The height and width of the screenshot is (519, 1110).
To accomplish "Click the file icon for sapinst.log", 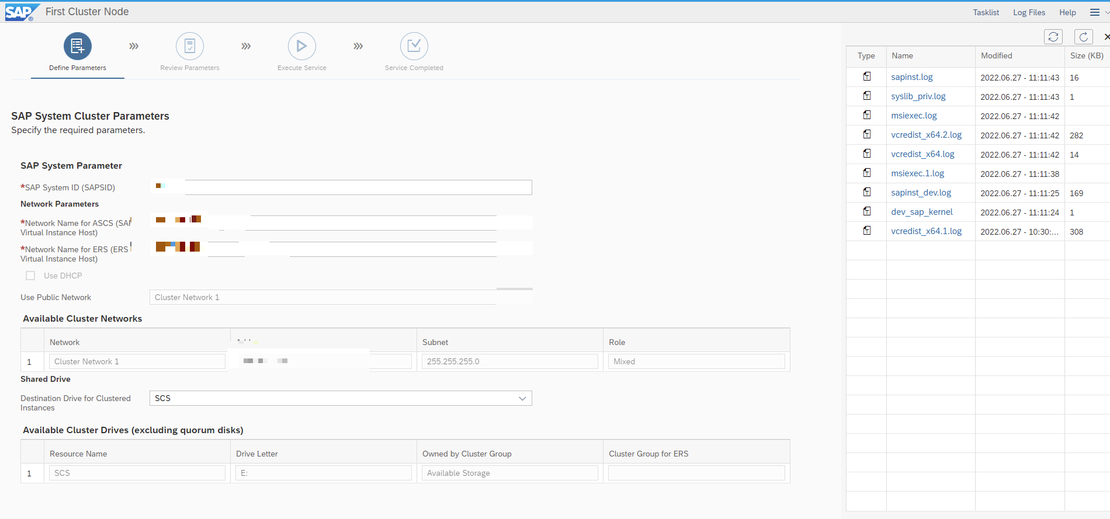I will tap(867, 76).
